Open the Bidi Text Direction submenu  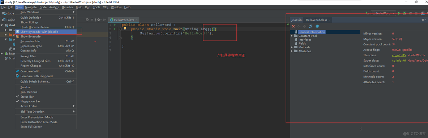[x=46, y=112]
